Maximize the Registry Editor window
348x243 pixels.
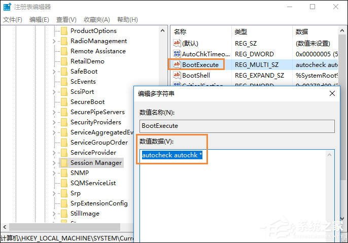[312, 7]
